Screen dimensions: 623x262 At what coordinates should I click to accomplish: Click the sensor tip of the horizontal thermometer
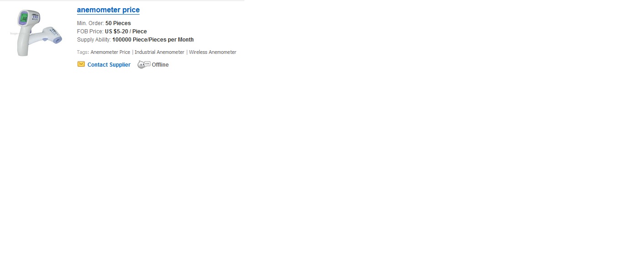coord(59,41)
